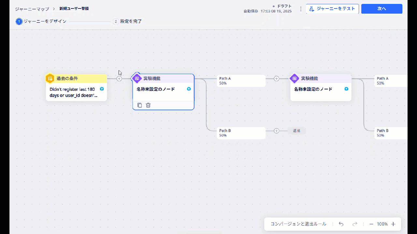417x234 pixels.
Task: Click the flask icon in ジャーニーをテスト
Action: pyautogui.click(x=311, y=9)
